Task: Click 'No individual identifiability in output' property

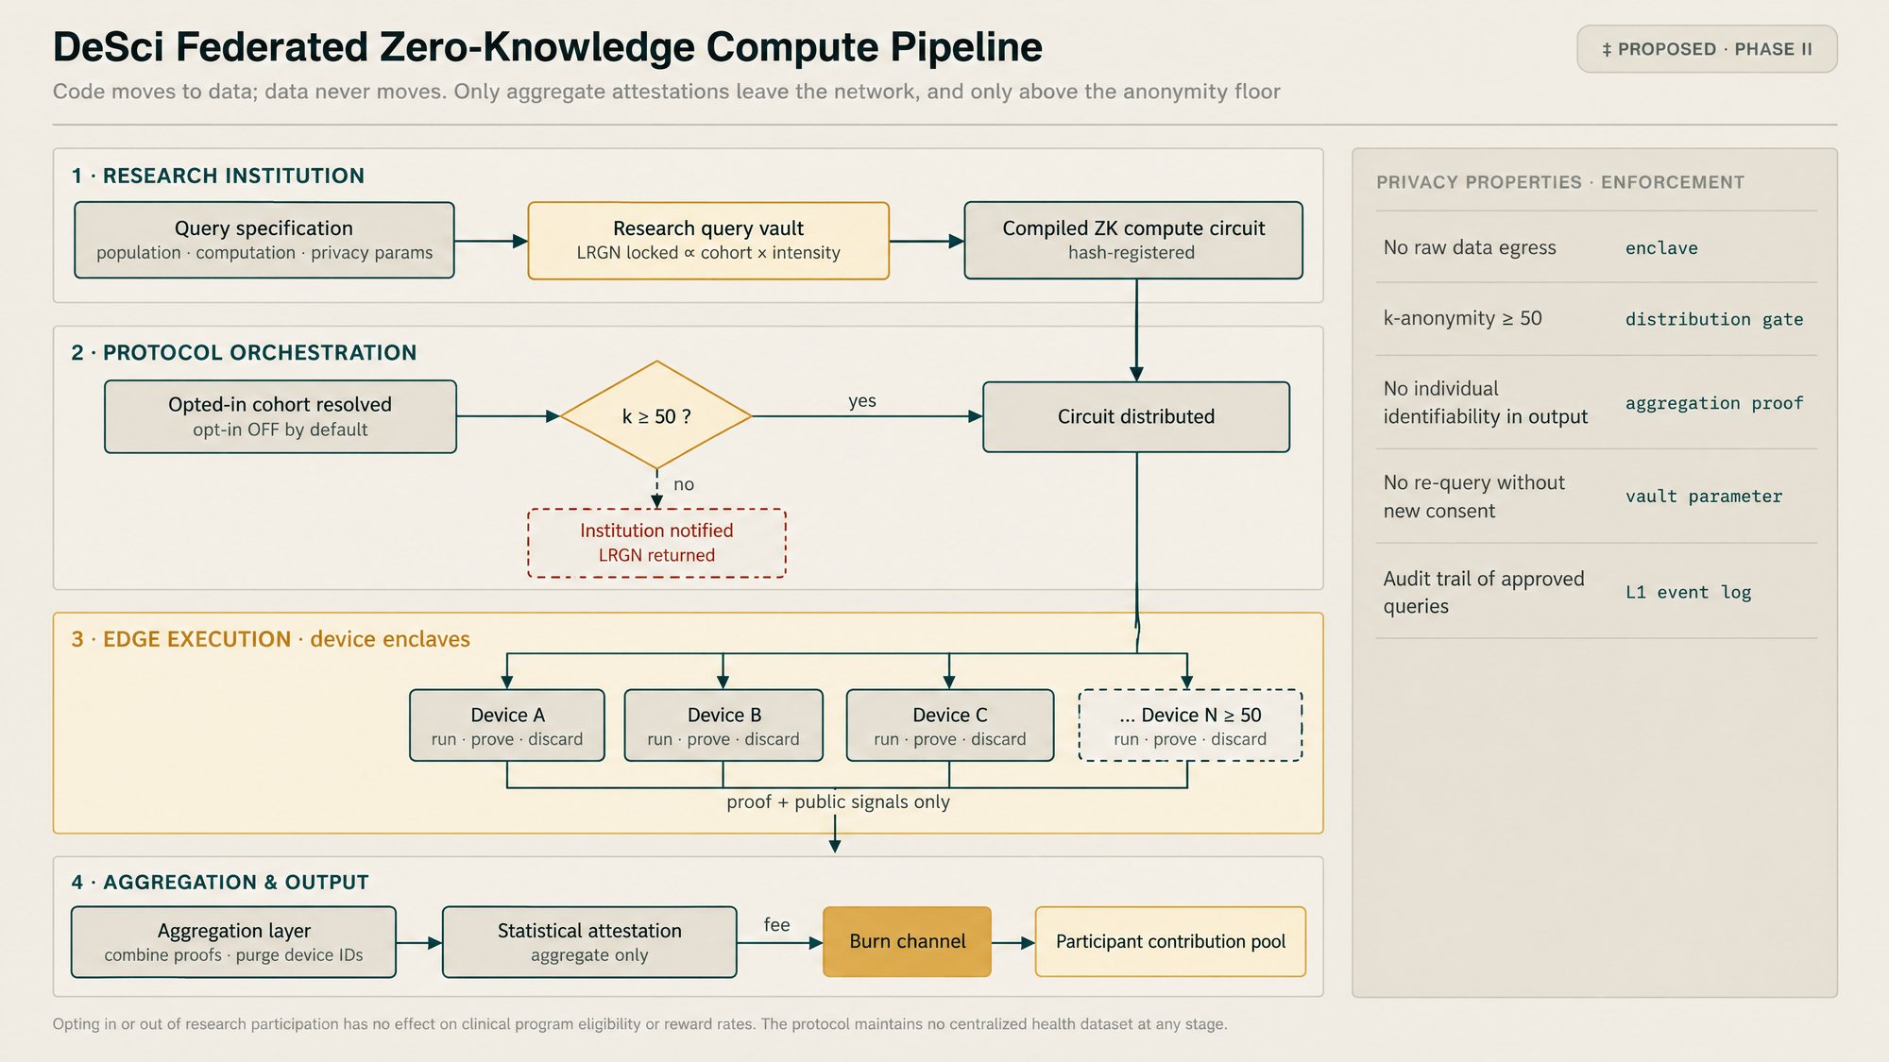Action: [1485, 402]
